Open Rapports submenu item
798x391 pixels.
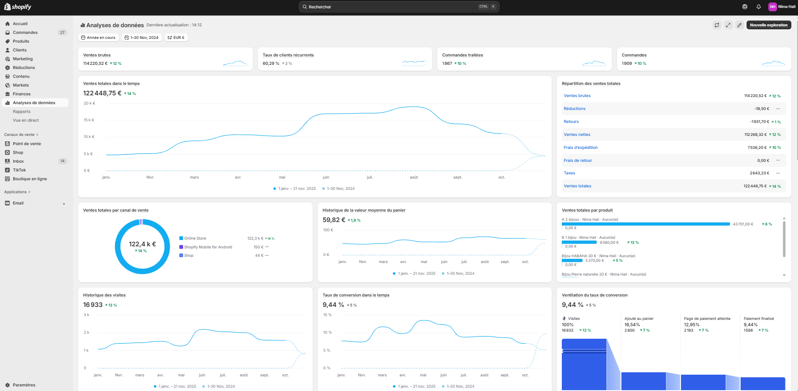coord(22,112)
